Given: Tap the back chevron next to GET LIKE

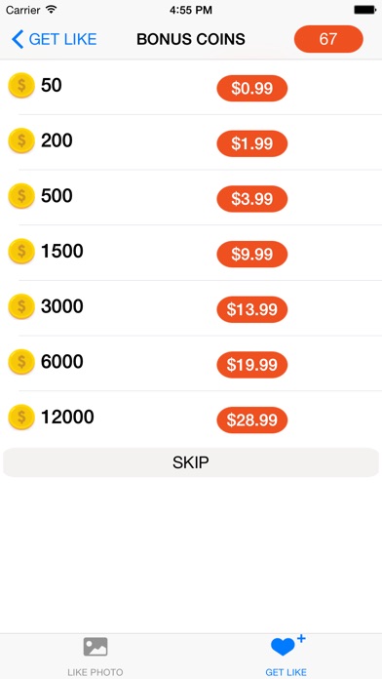Looking at the screenshot, I should [18, 39].
